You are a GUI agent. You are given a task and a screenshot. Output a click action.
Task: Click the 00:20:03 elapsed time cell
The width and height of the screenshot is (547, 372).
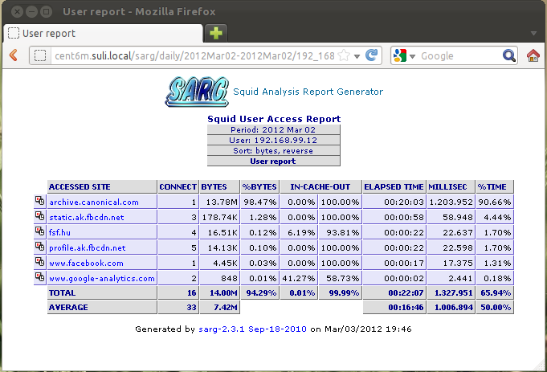click(x=394, y=202)
